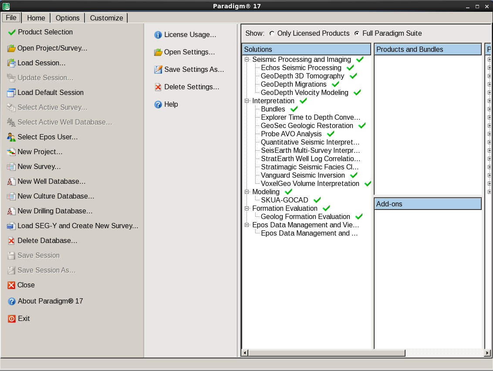The image size is (493, 371).
Task: Click the Load SEG-Y icon
Action: 11,226
